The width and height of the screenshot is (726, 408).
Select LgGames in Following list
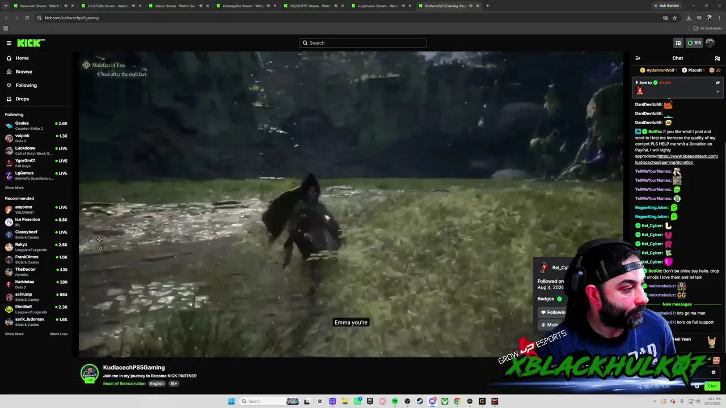(36, 176)
